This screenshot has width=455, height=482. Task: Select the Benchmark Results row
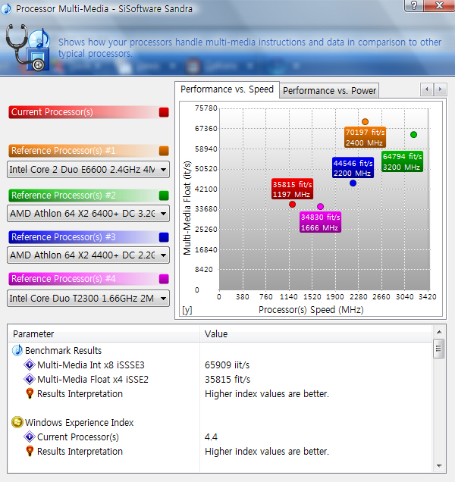pyautogui.click(x=220, y=350)
